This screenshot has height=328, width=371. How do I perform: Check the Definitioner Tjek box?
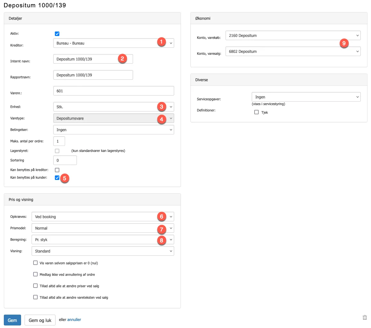[x=256, y=112]
